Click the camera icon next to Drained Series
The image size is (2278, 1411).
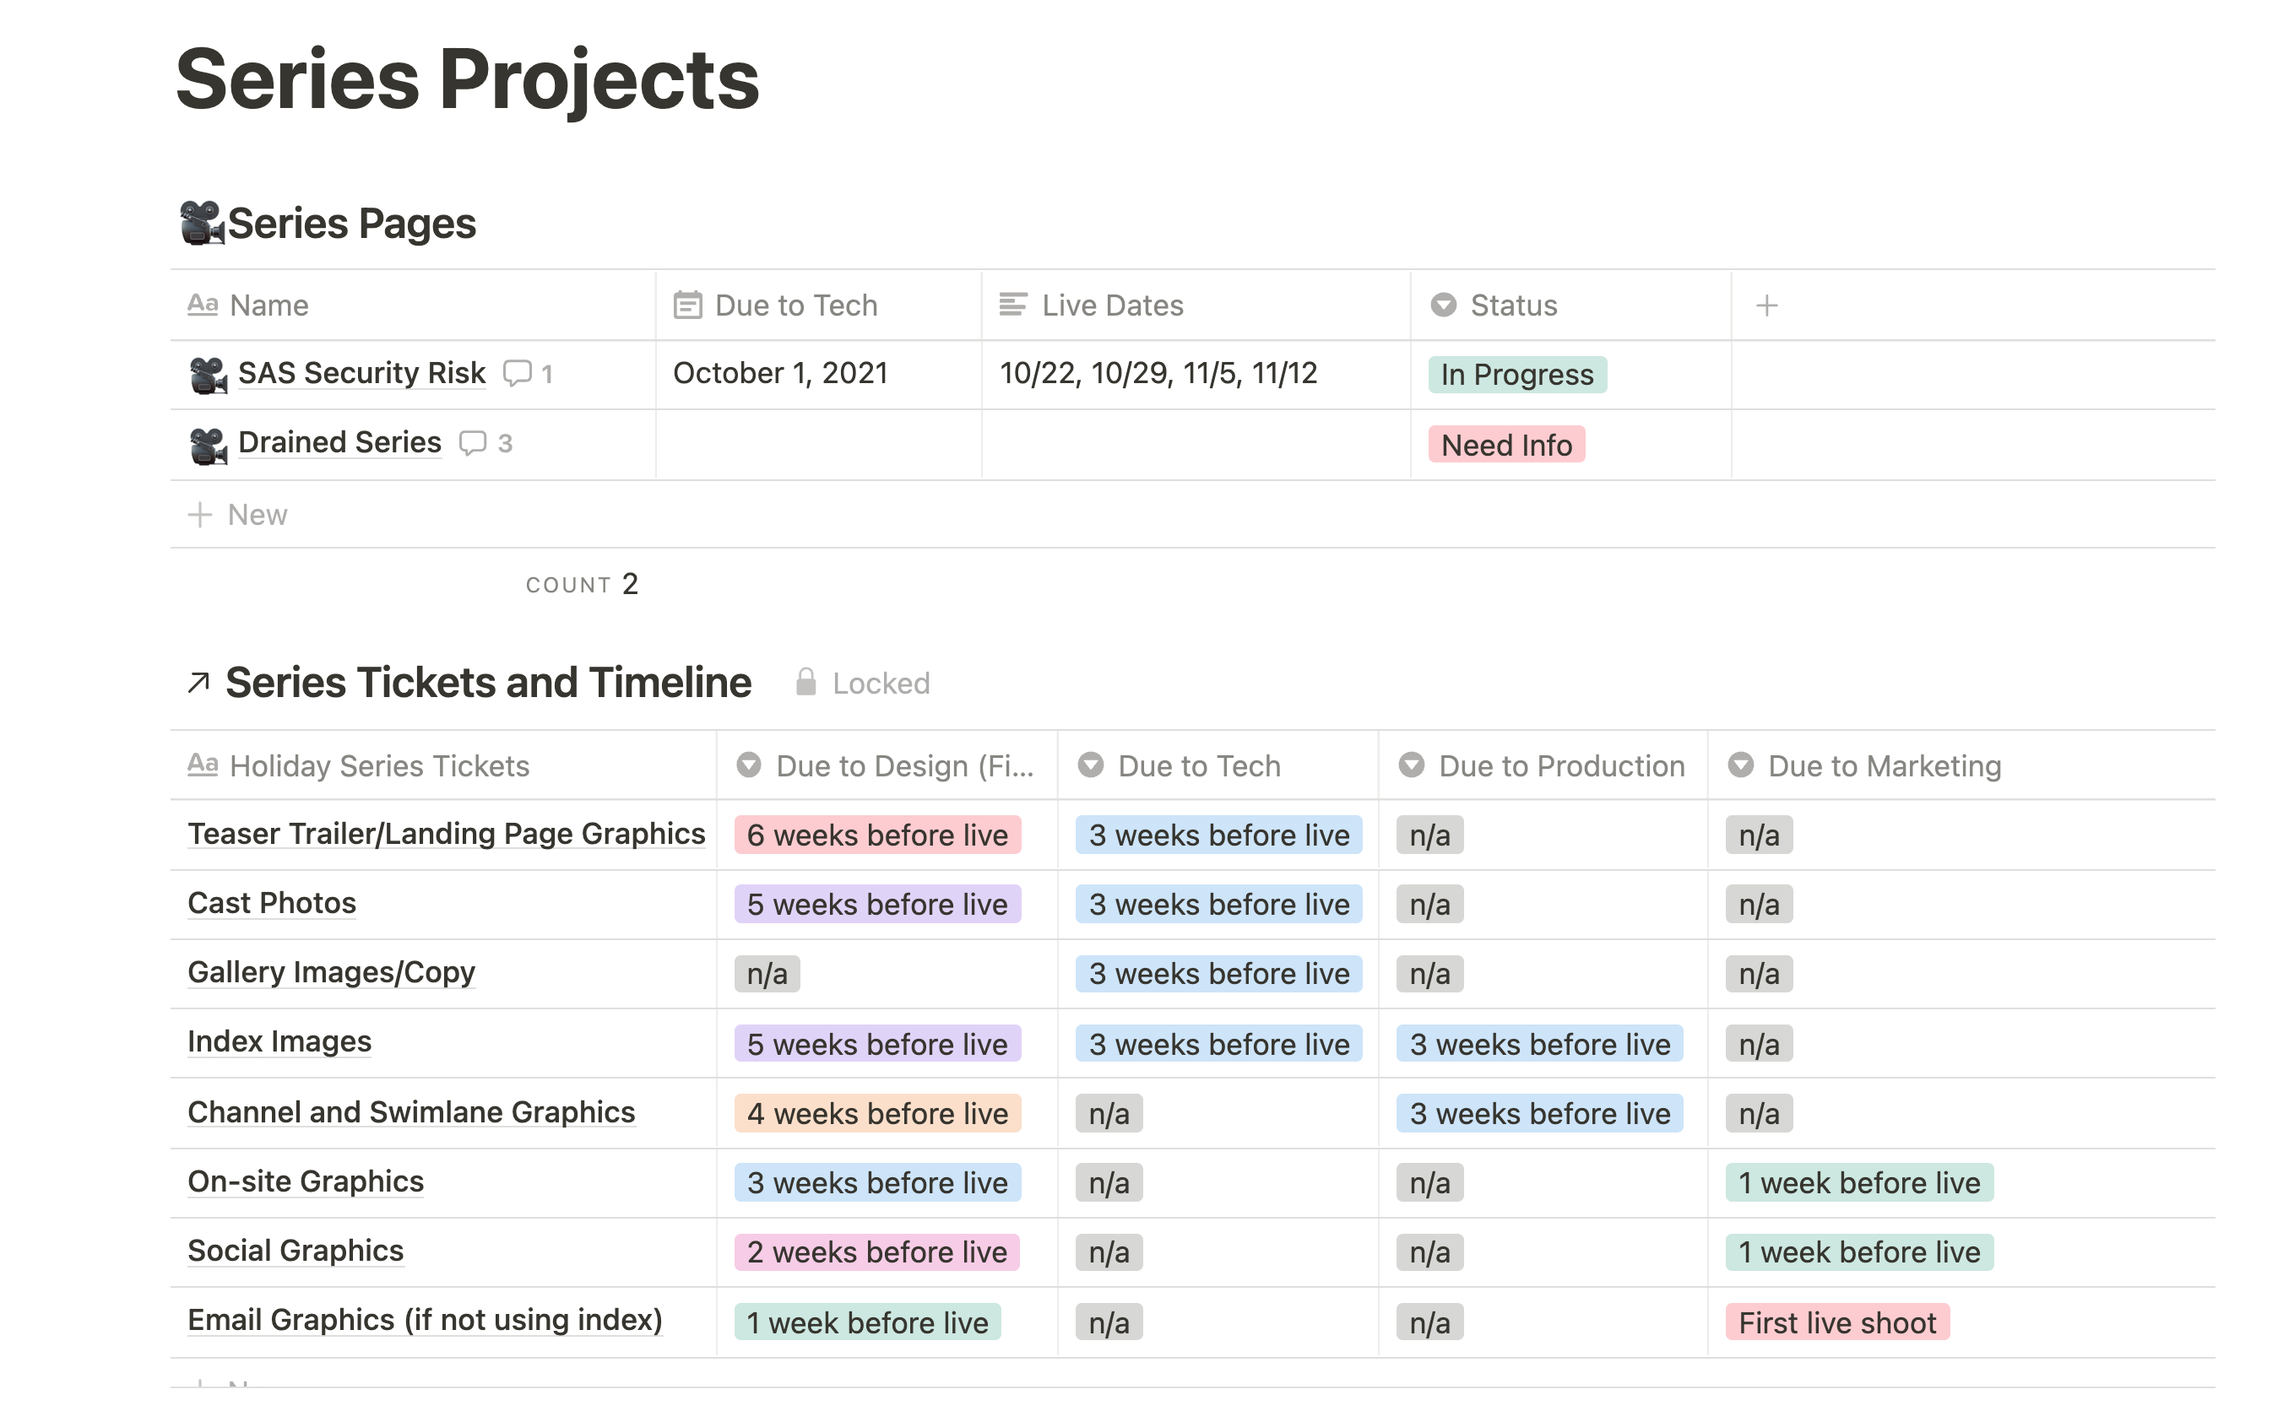click(x=207, y=442)
